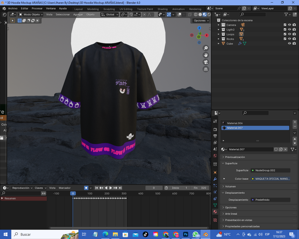The image size is (299, 239).
Task: Toggle auto keying record button in timeline
Action: (86, 188)
